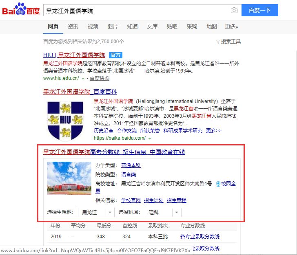Open HIU | 黑龙江外国语学院 official result
This screenshot has height=255, width=297.
coord(74,55)
